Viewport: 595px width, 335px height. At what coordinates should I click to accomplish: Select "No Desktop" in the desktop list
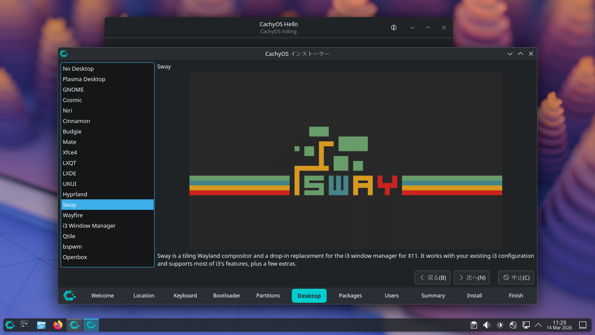coord(108,68)
